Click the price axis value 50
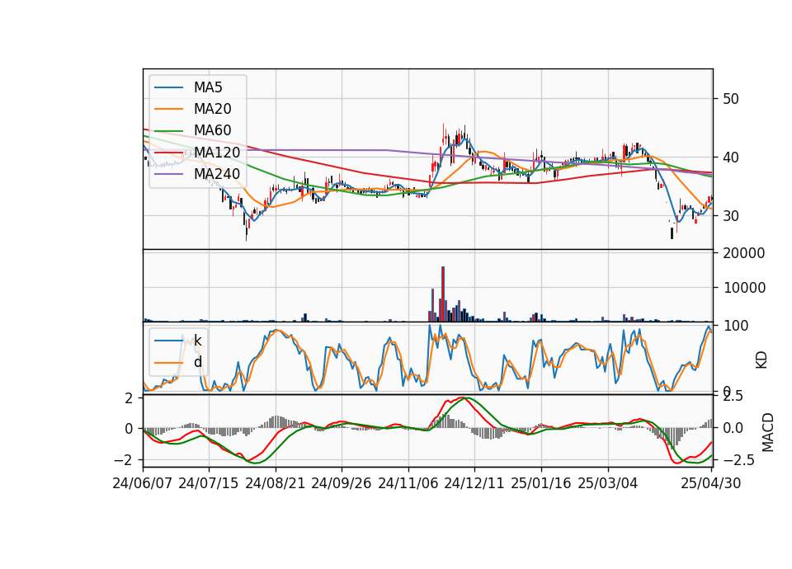The height and width of the screenshot is (569, 792). [x=731, y=99]
